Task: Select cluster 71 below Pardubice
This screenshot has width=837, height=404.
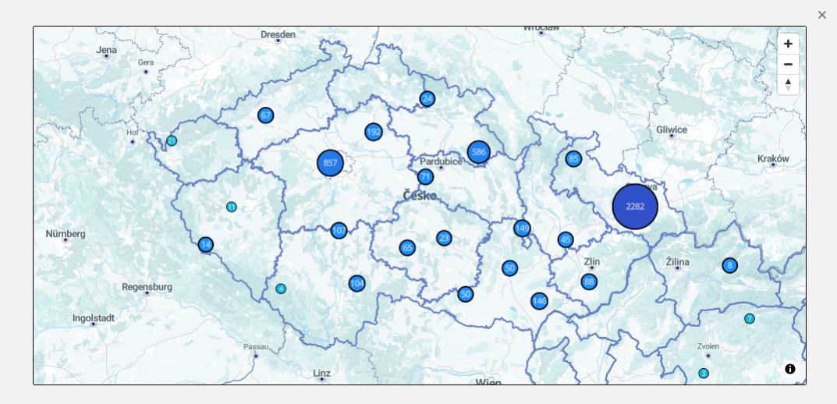Action: pos(425,177)
